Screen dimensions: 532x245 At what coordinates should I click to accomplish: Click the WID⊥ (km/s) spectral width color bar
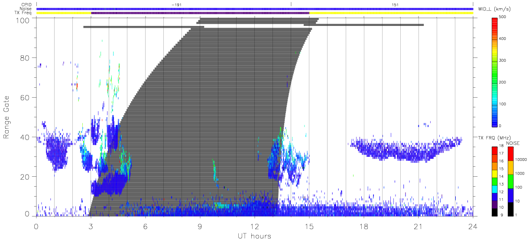pyautogui.click(x=495, y=71)
